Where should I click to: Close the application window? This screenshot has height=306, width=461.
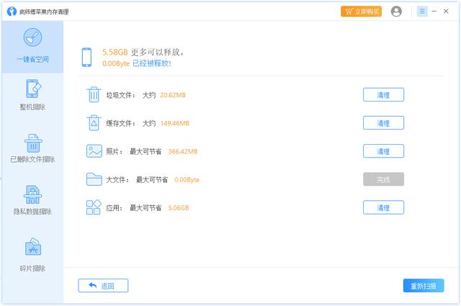[446, 12]
